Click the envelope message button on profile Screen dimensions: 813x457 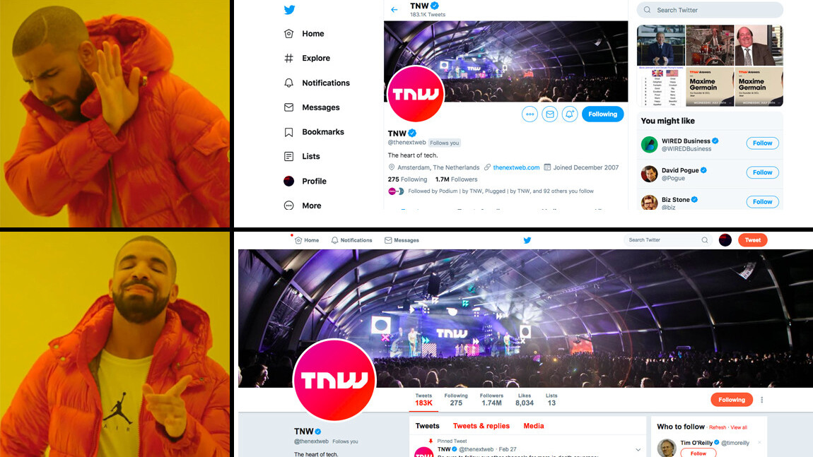549,114
